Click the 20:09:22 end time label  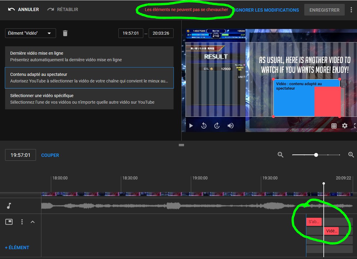343,178
